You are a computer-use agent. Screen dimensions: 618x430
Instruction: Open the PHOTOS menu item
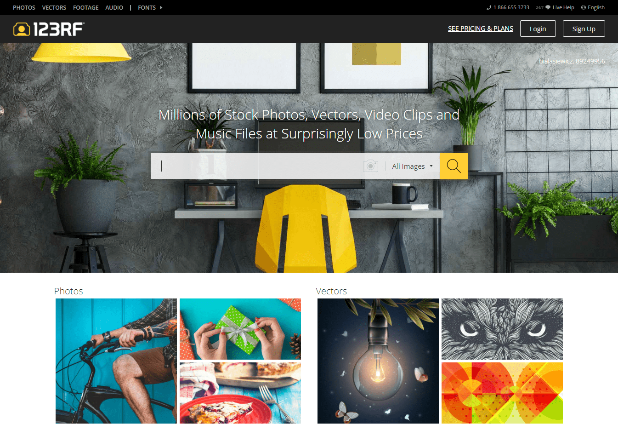point(24,8)
